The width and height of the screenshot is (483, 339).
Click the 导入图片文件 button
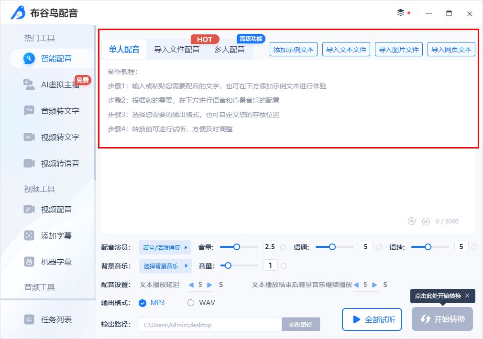point(399,50)
